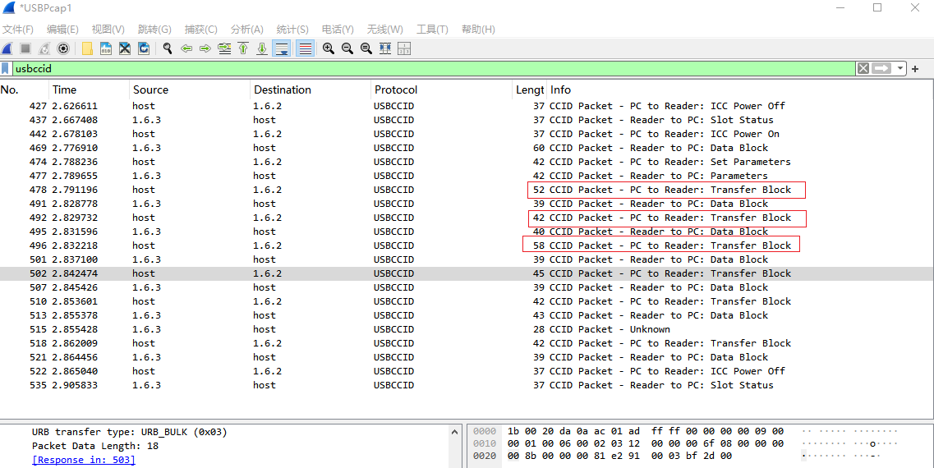Image resolution: width=934 pixels, height=468 pixels.
Task: Zoom out the packet text
Action: coord(347,48)
